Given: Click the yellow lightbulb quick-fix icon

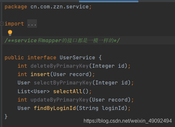Looking at the screenshot, I should tap(10, 33).
